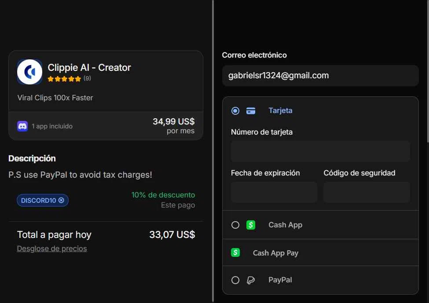Click the DISCORD10 coupon chip
Image resolution: width=429 pixels, height=303 pixels.
42,200
